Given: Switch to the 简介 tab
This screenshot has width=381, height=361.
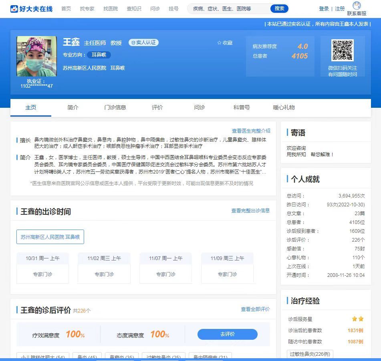Looking at the screenshot, I should (x=73, y=107).
